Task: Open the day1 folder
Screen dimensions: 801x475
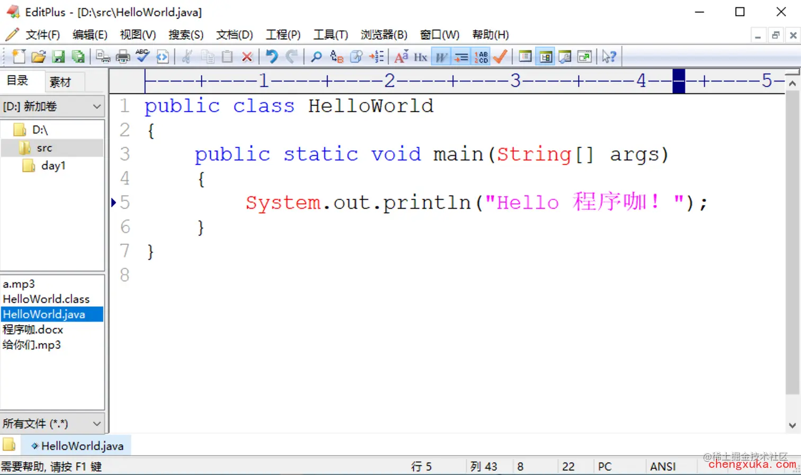Action: click(x=53, y=166)
